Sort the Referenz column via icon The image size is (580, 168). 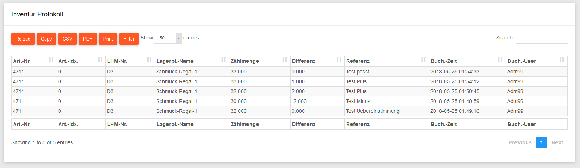pyautogui.click(x=423, y=60)
